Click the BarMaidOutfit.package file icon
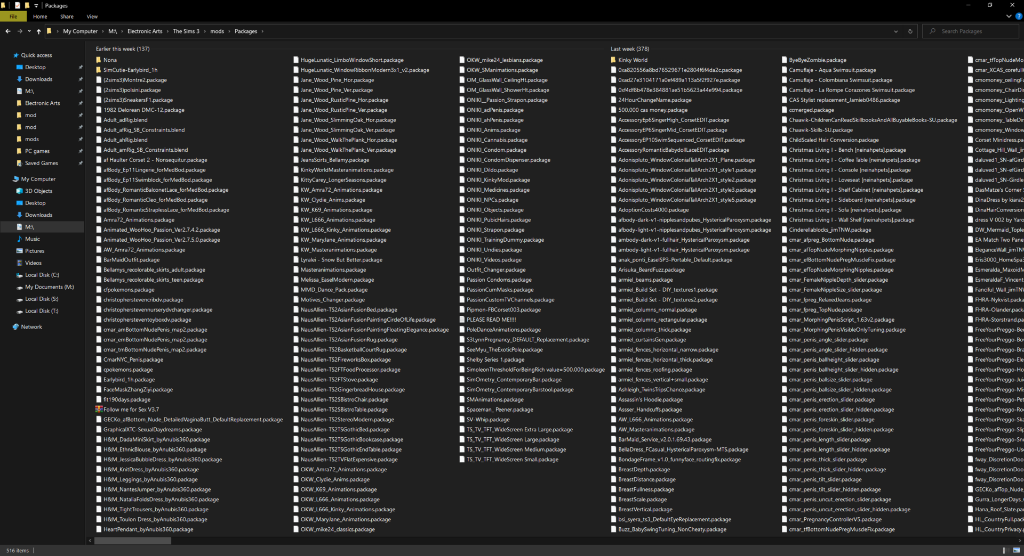The image size is (1024, 556). tap(99, 260)
